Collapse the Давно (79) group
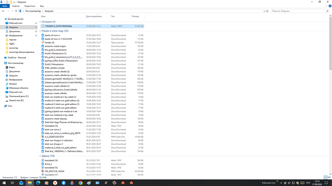The image size is (332, 186). point(40,156)
